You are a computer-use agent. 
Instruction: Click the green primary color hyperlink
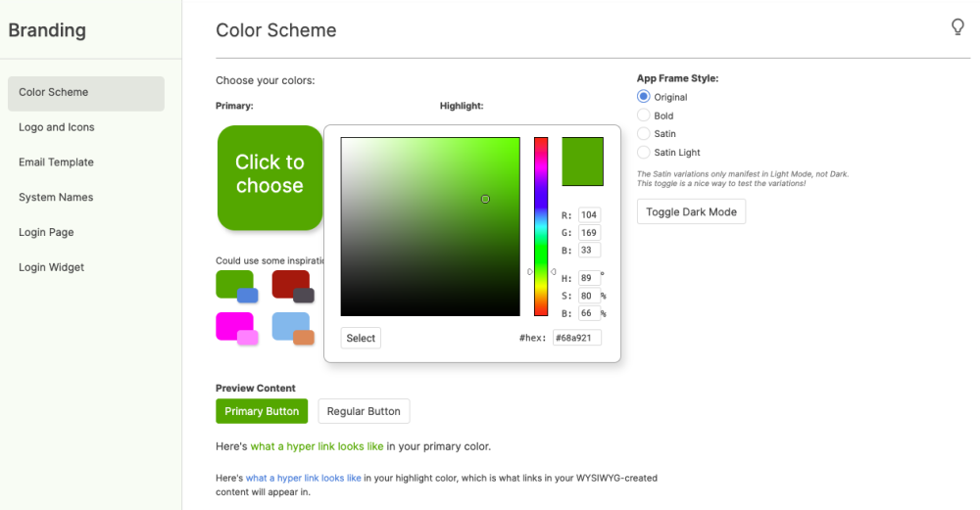[317, 446]
